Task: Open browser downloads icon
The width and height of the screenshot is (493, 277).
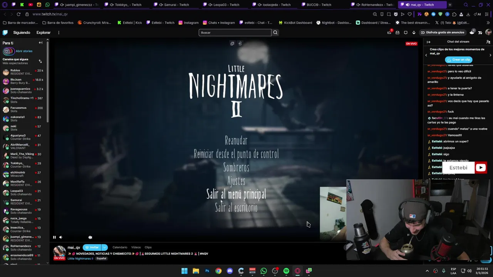Action: [x=468, y=14]
